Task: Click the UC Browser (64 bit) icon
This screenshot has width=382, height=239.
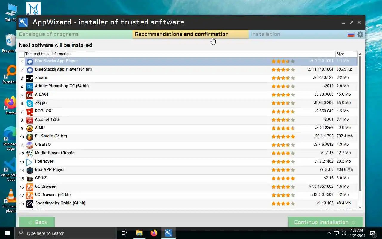Action: point(30,196)
